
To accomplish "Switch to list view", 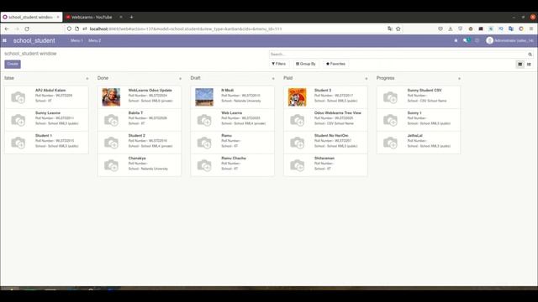I will [529, 64].
